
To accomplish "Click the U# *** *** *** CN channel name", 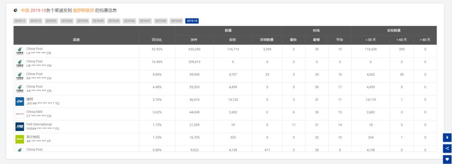I will tap(39, 66).
